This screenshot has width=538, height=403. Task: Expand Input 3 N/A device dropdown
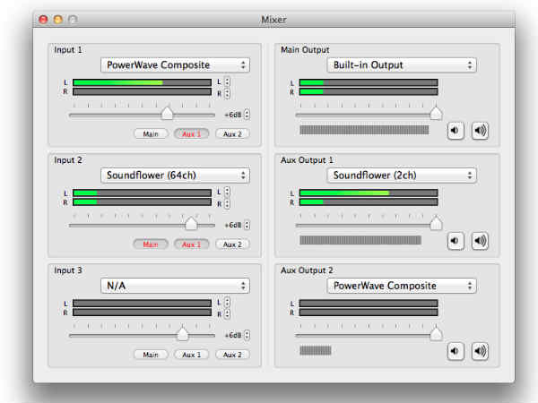click(175, 286)
